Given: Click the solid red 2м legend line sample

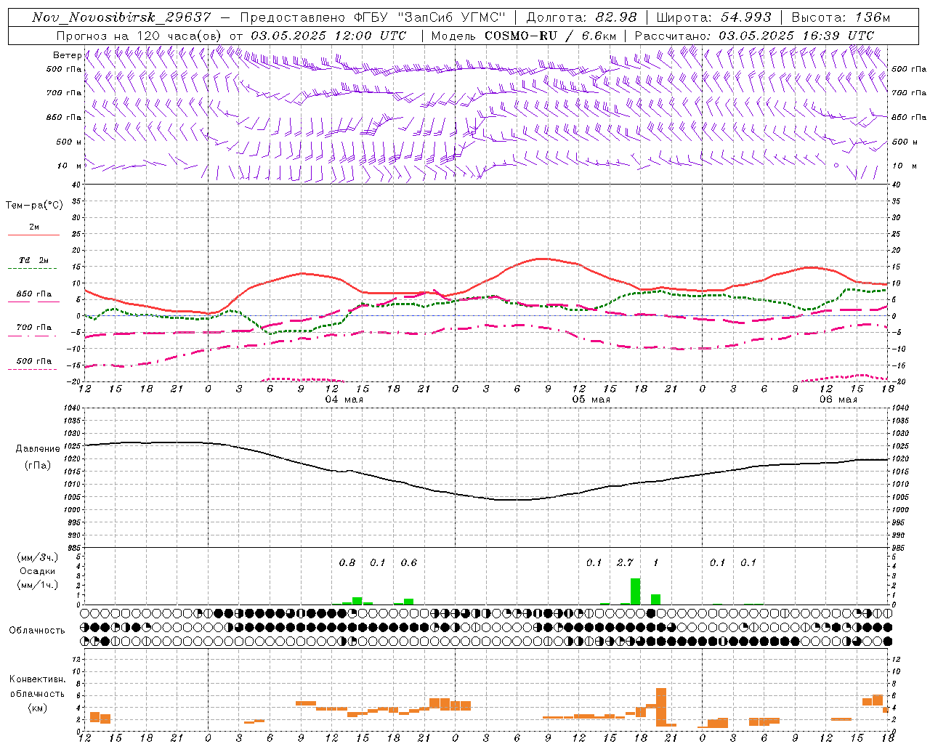Looking at the screenshot, I should point(33,235).
